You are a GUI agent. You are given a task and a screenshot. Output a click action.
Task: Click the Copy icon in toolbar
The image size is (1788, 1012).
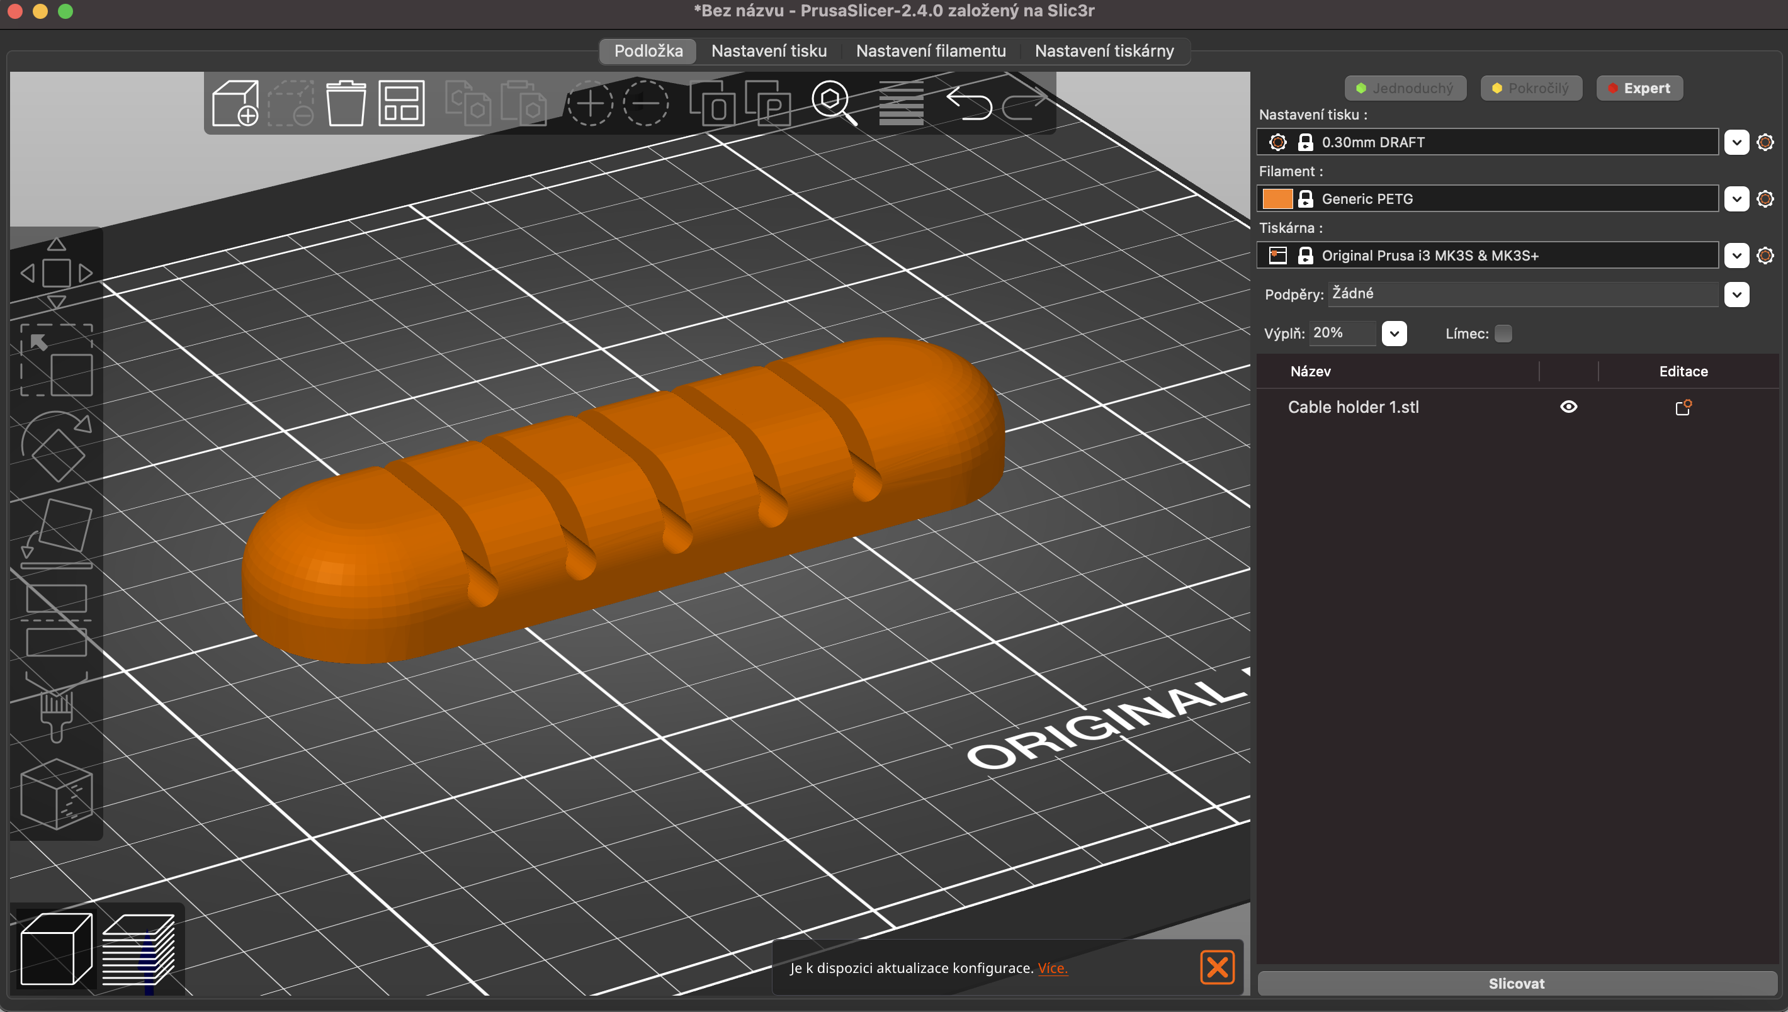click(467, 104)
